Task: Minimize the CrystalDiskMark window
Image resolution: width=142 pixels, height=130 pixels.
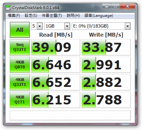Action: [x=106, y=6]
